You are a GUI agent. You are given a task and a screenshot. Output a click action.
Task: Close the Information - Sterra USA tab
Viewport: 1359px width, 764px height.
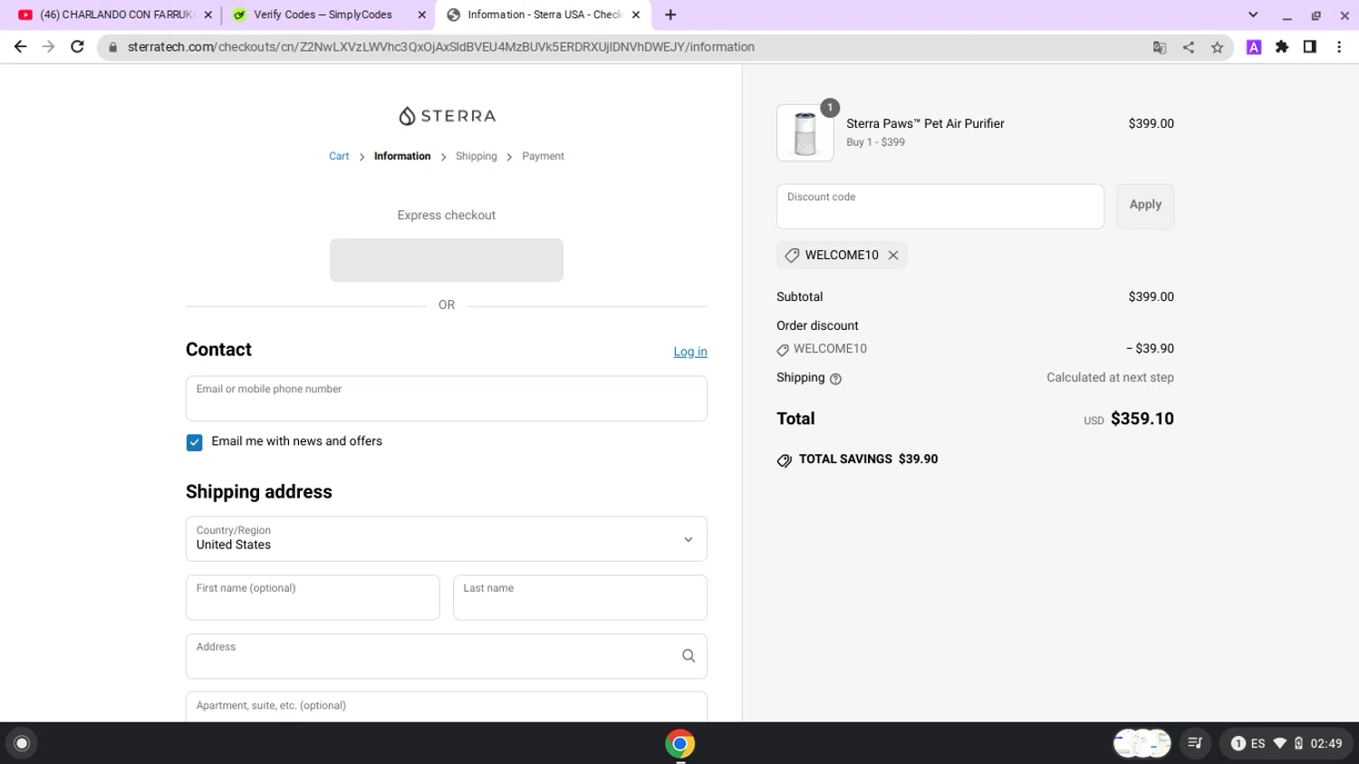[x=636, y=15]
